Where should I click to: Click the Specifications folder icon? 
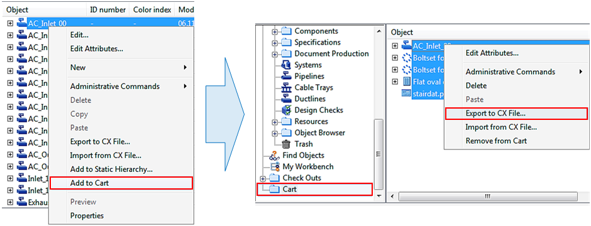286,43
